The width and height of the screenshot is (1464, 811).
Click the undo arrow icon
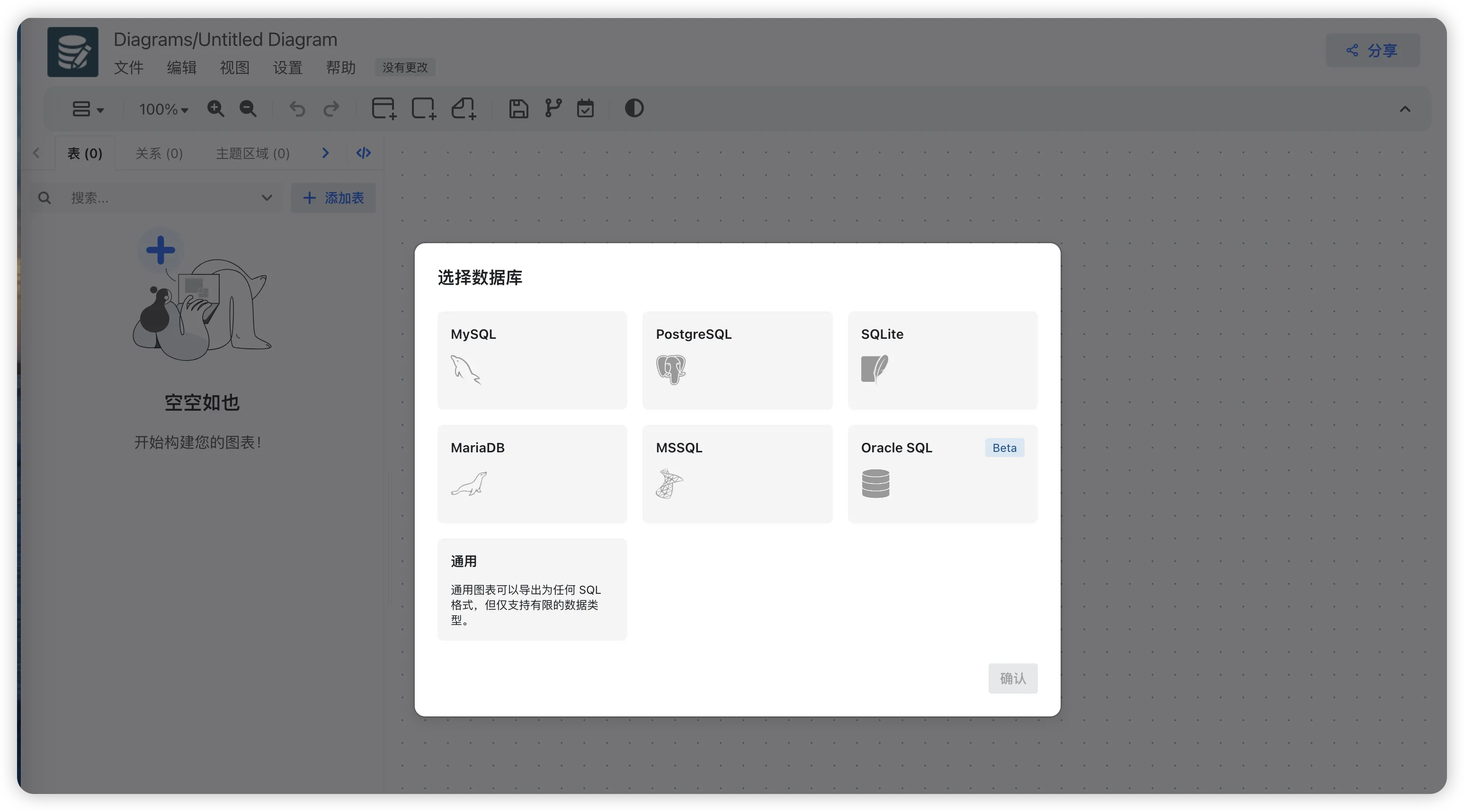tap(297, 108)
